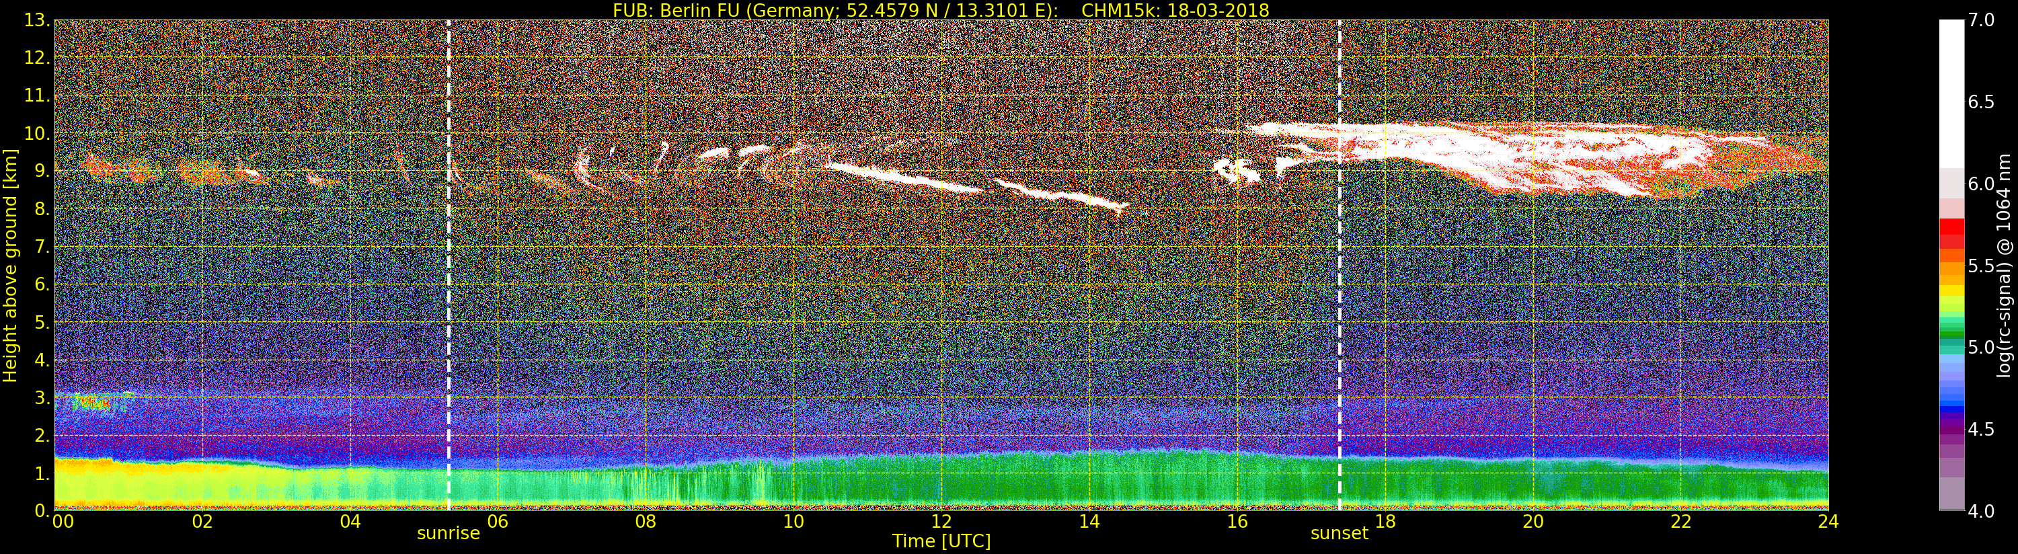The image size is (2018, 554).
Task: Click the sunrise dashed vertical line
Action: [448, 265]
